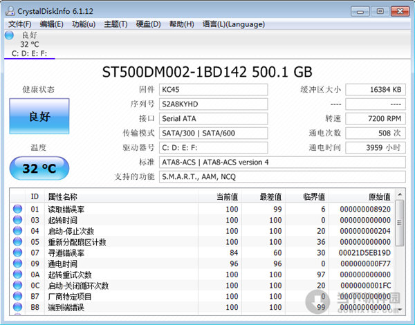Close the CrystalDiskInfo window

[x=400, y=11]
